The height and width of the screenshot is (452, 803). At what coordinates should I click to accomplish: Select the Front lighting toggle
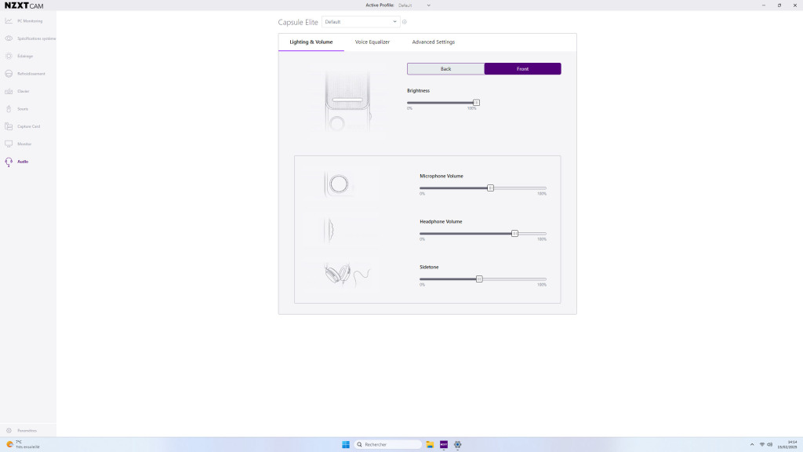(522, 69)
